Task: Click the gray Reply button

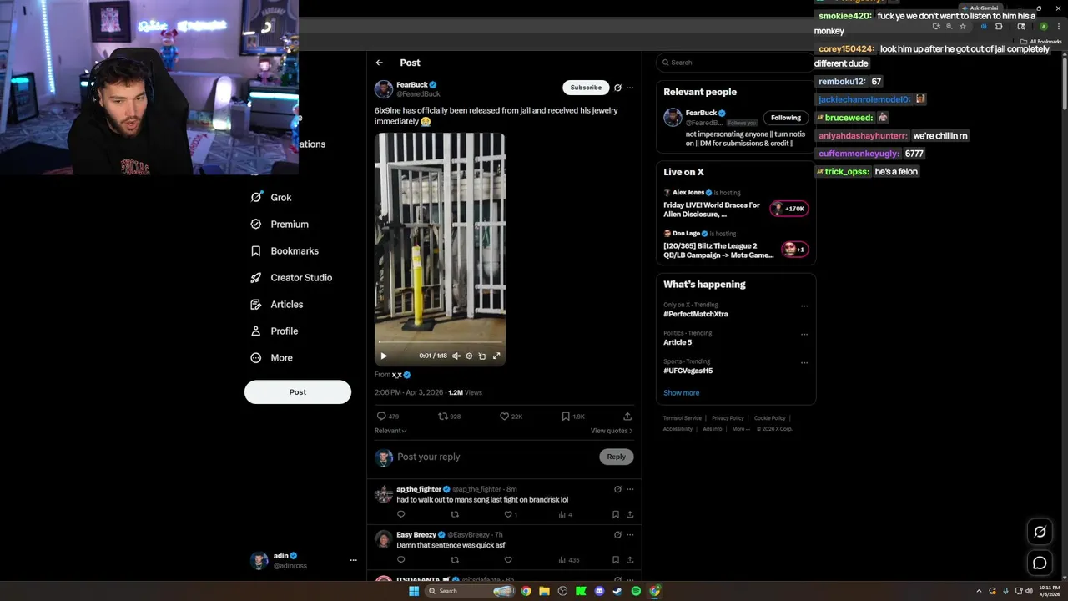Action: point(617,457)
